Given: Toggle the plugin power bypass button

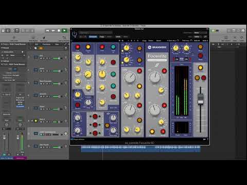Looking at the screenshot, I should [x=74, y=34].
